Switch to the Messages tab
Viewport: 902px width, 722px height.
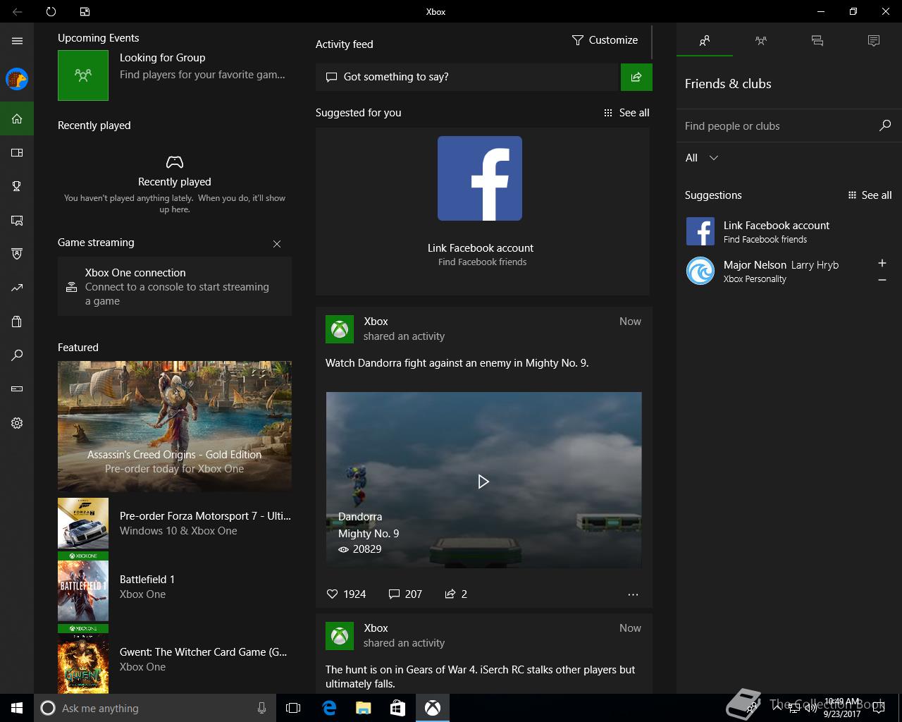(817, 41)
